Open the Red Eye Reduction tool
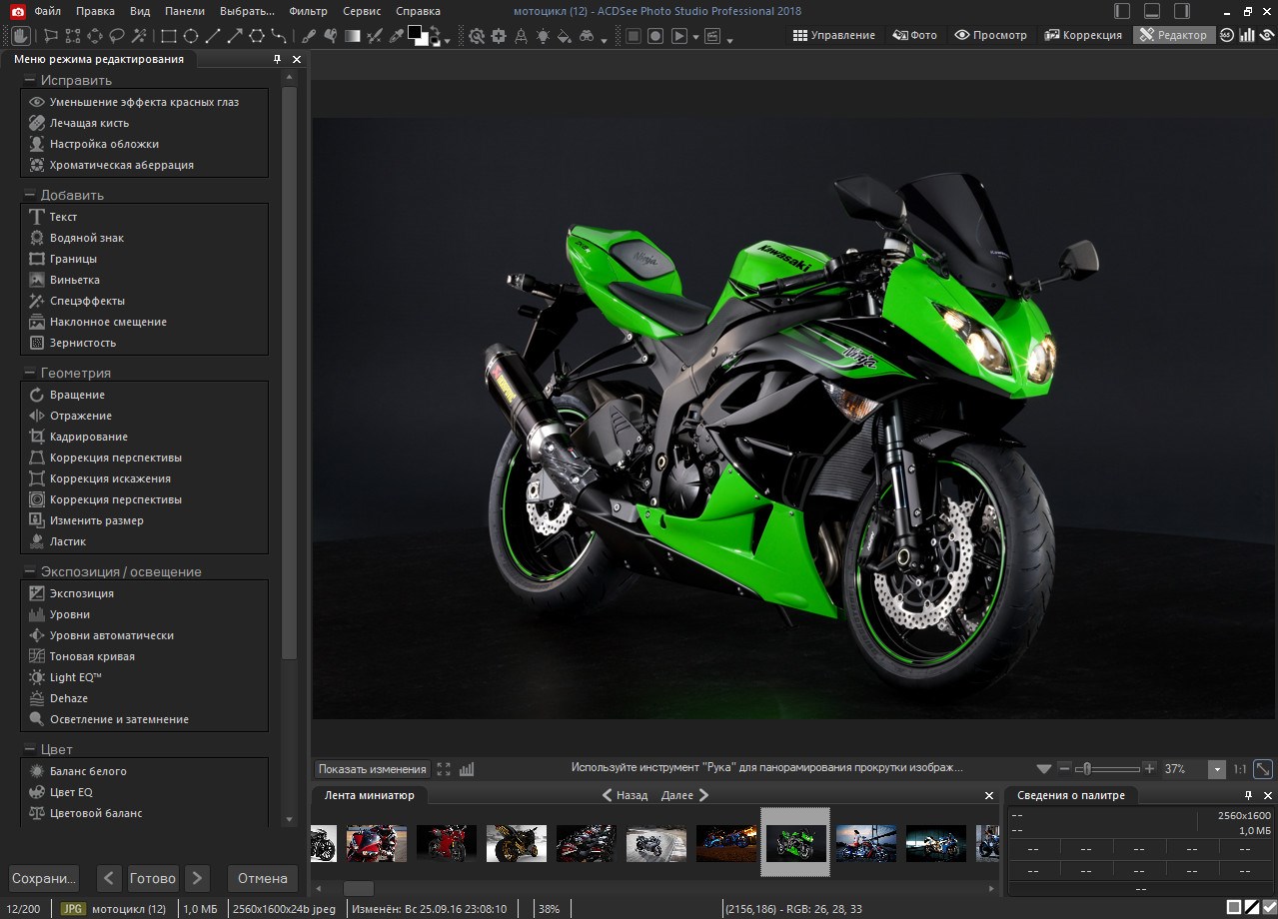The image size is (1278, 919). pos(144,102)
